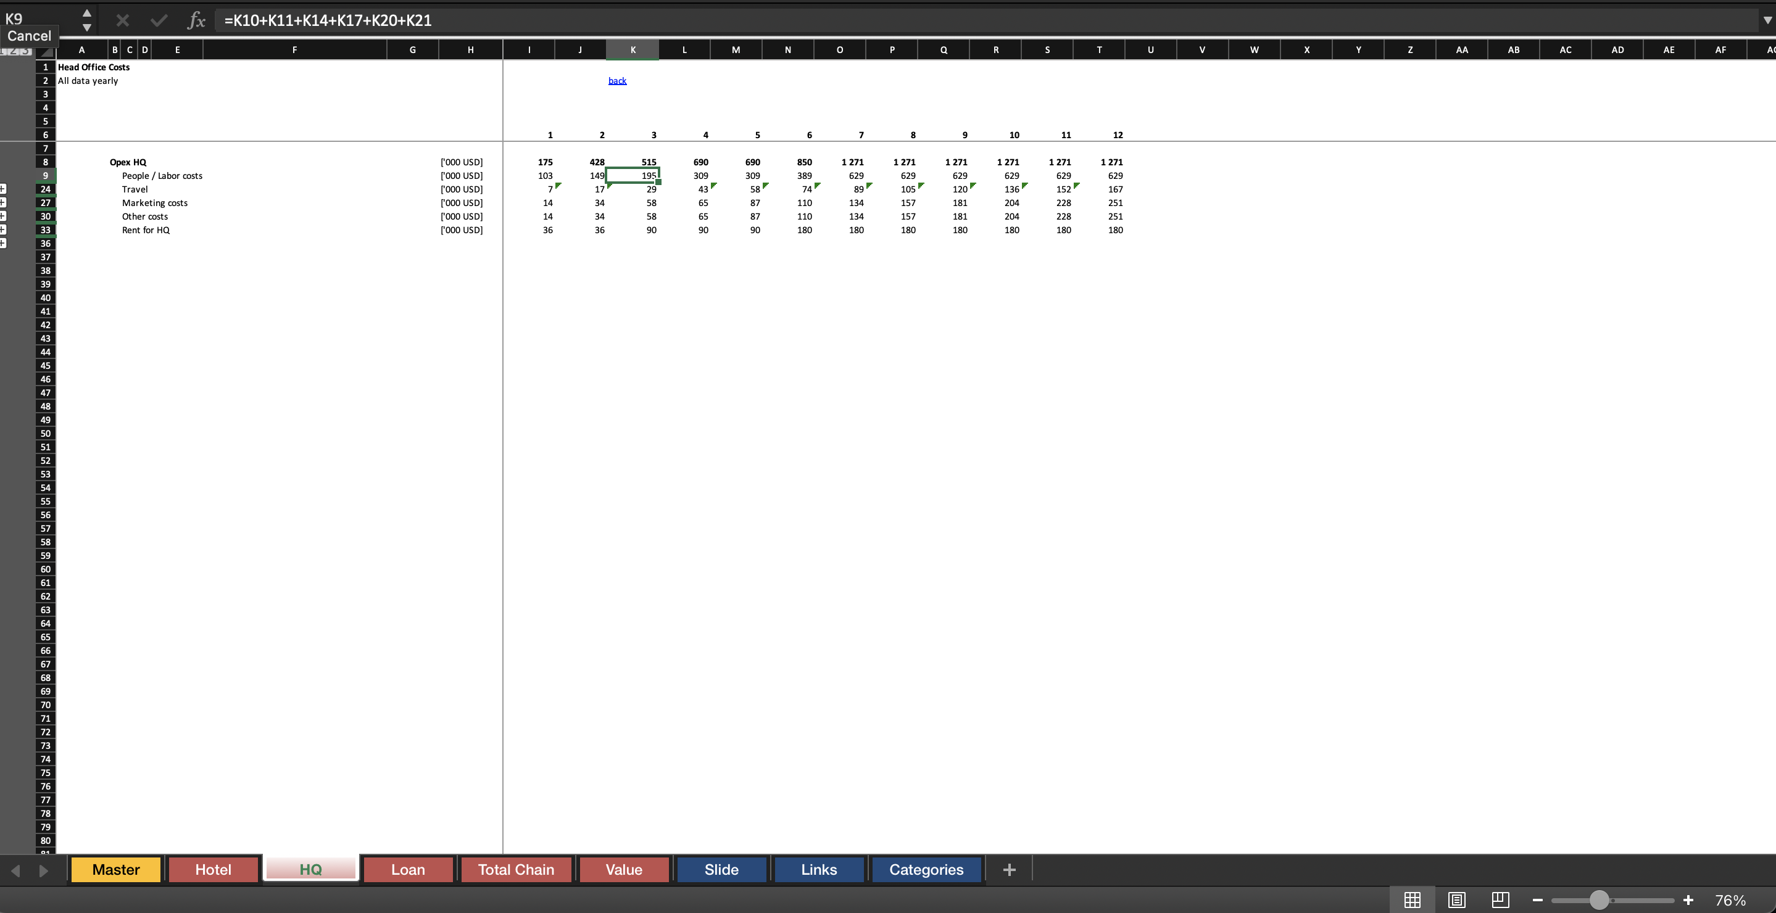Switch to Normal view icon in status bar
1776x913 pixels.
click(1412, 900)
